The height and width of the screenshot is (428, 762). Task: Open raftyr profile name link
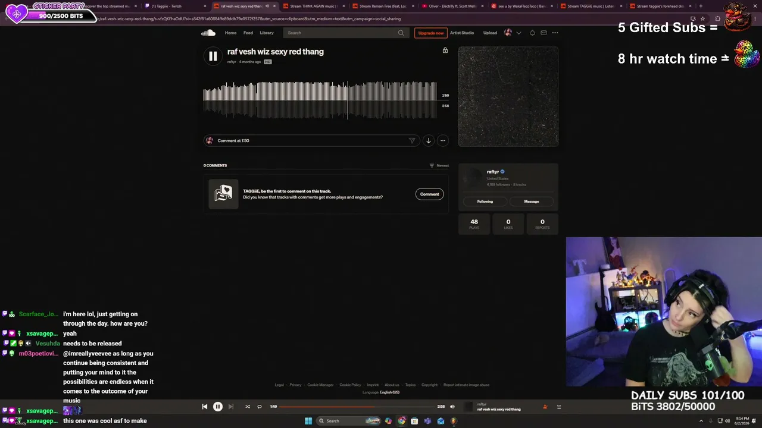[492, 172]
